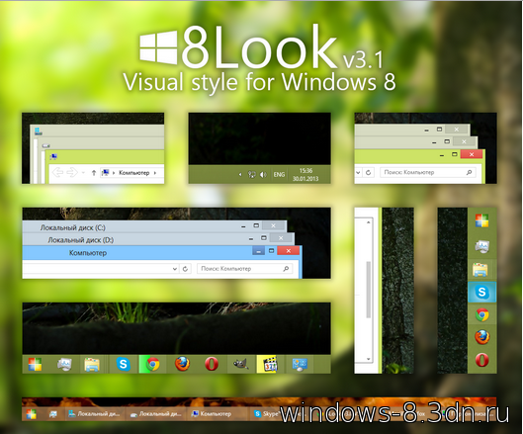Open GIMP on the green horizontal taskbar
The image size is (523, 434).
241,364
